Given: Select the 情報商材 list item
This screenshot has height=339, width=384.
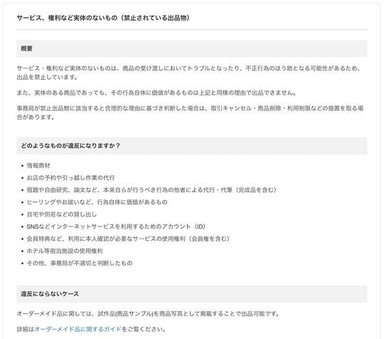Looking at the screenshot, I should pyautogui.click(x=38, y=165).
